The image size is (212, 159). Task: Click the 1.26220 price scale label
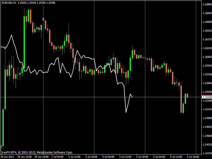point(207,48)
